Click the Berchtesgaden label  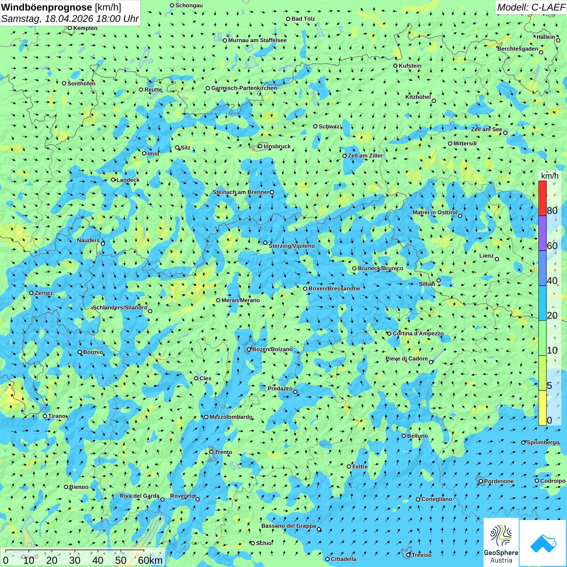[x=518, y=49]
